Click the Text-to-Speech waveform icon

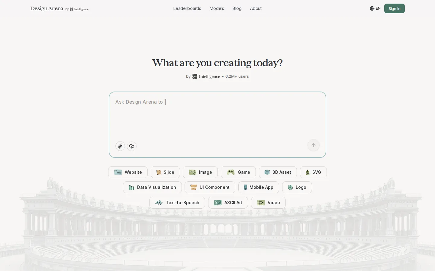(159, 203)
